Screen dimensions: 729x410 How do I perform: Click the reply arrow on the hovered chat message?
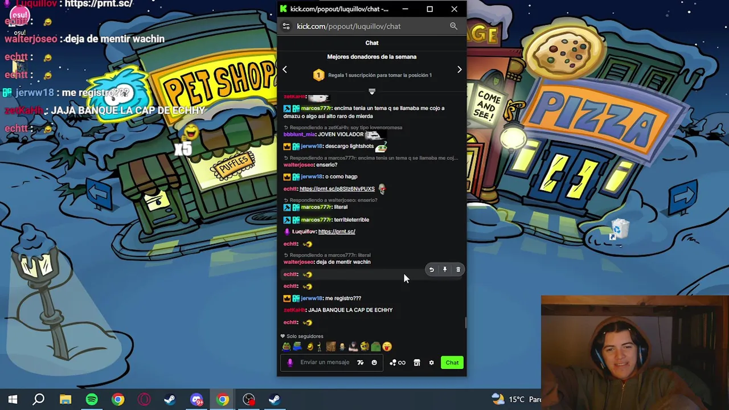tap(431, 270)
